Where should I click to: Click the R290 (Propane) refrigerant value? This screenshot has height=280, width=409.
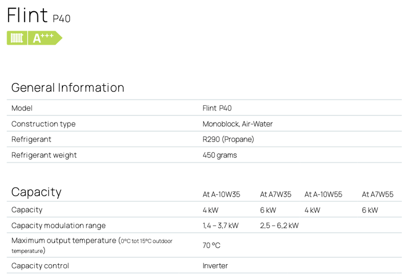(x=228, y=139)
